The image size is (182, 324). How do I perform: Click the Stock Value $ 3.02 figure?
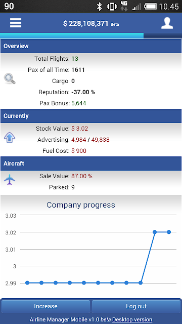tap(80, 129)
